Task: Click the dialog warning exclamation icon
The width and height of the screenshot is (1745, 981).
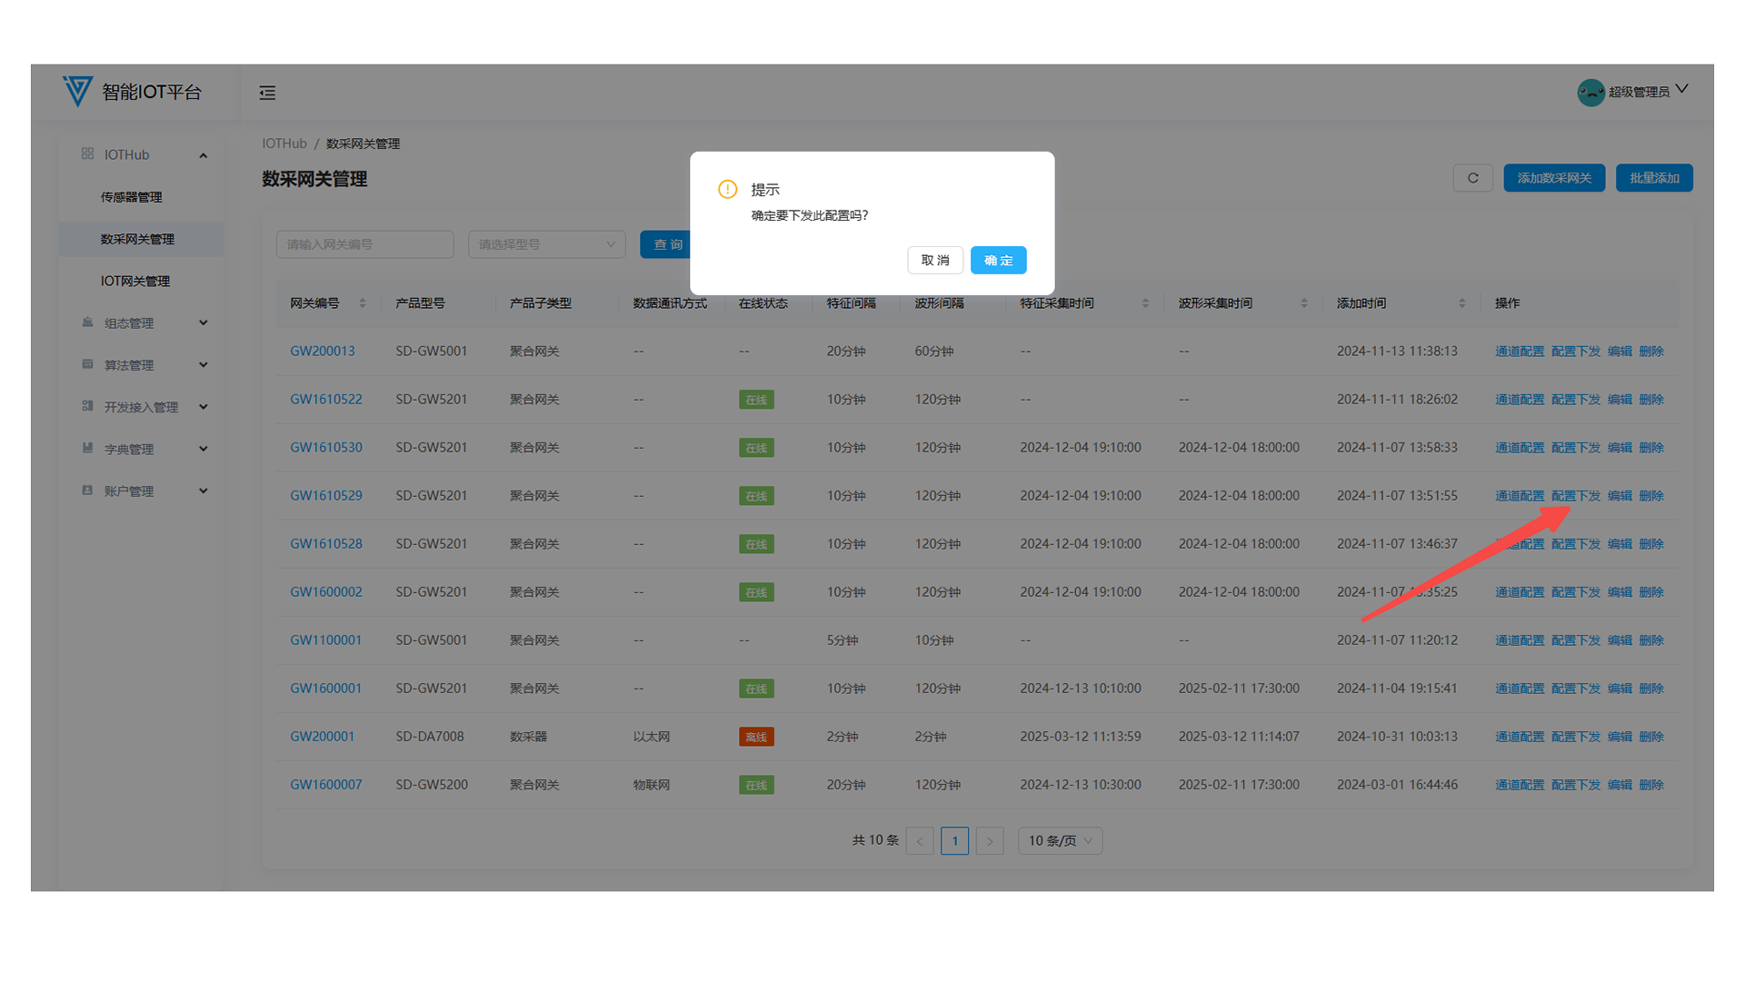Action: coord(728,189)
